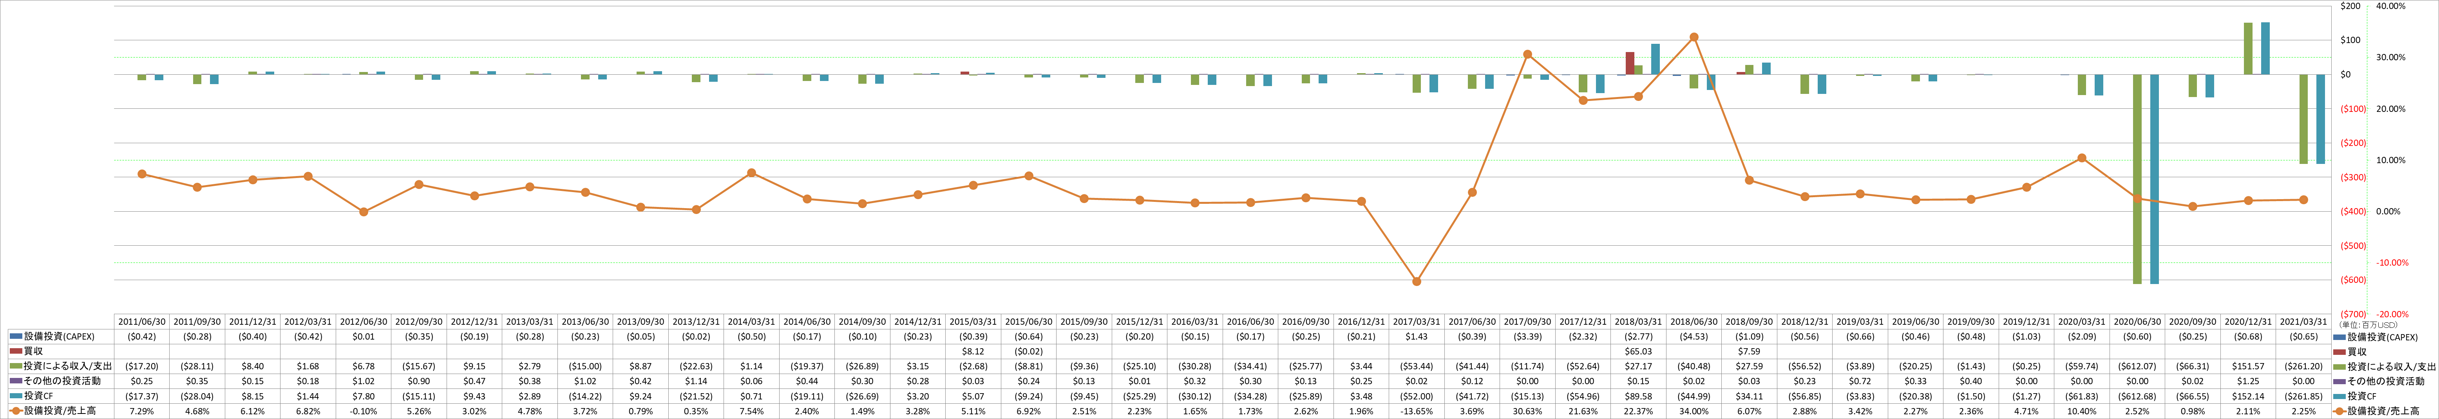Select the 2015/03/31 date header
2439x419 pixels.
pos(973,322)
